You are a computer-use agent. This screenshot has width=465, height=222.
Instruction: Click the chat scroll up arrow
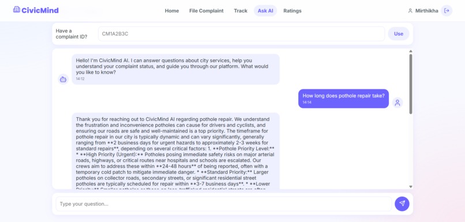(x=411, y=51)
